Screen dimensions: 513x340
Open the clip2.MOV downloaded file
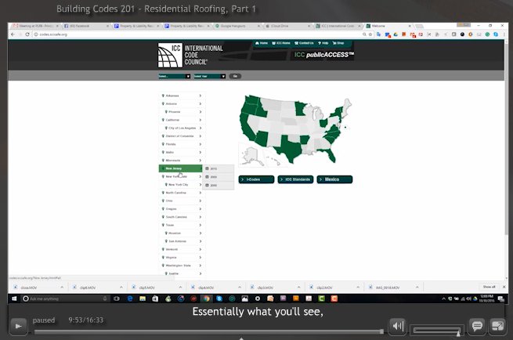point(324,288)
